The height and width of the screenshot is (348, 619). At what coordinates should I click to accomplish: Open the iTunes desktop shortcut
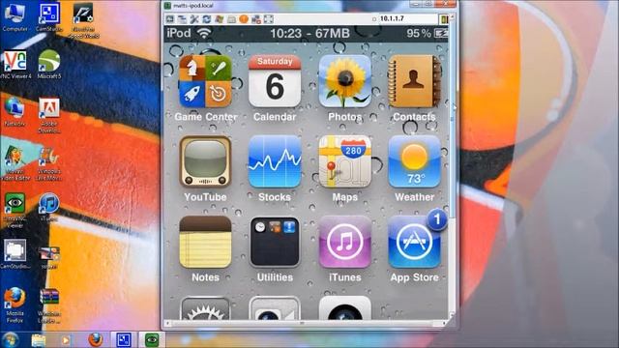pos(49,207)
